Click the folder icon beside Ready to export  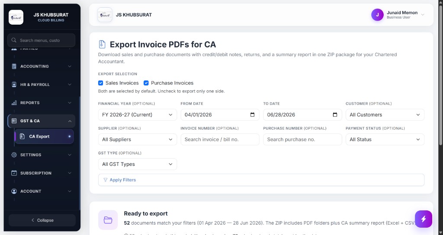pos(108,220)
